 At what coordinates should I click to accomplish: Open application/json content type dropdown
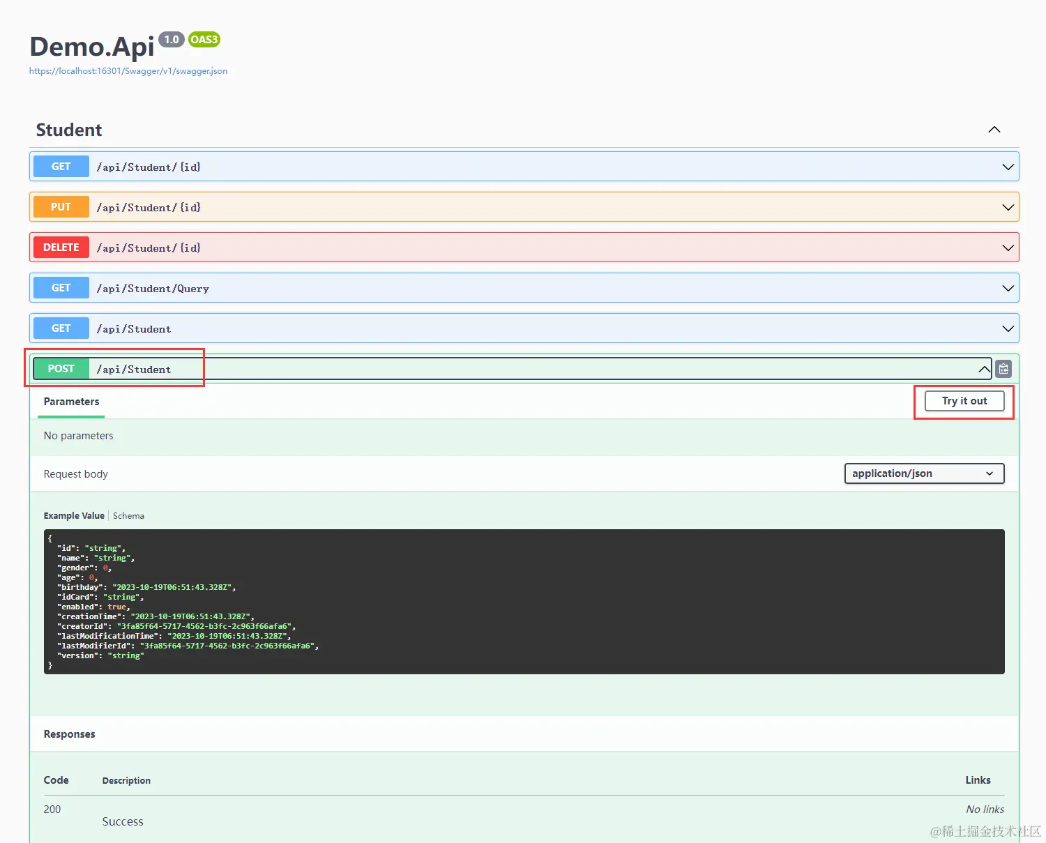tap(924, 473)
